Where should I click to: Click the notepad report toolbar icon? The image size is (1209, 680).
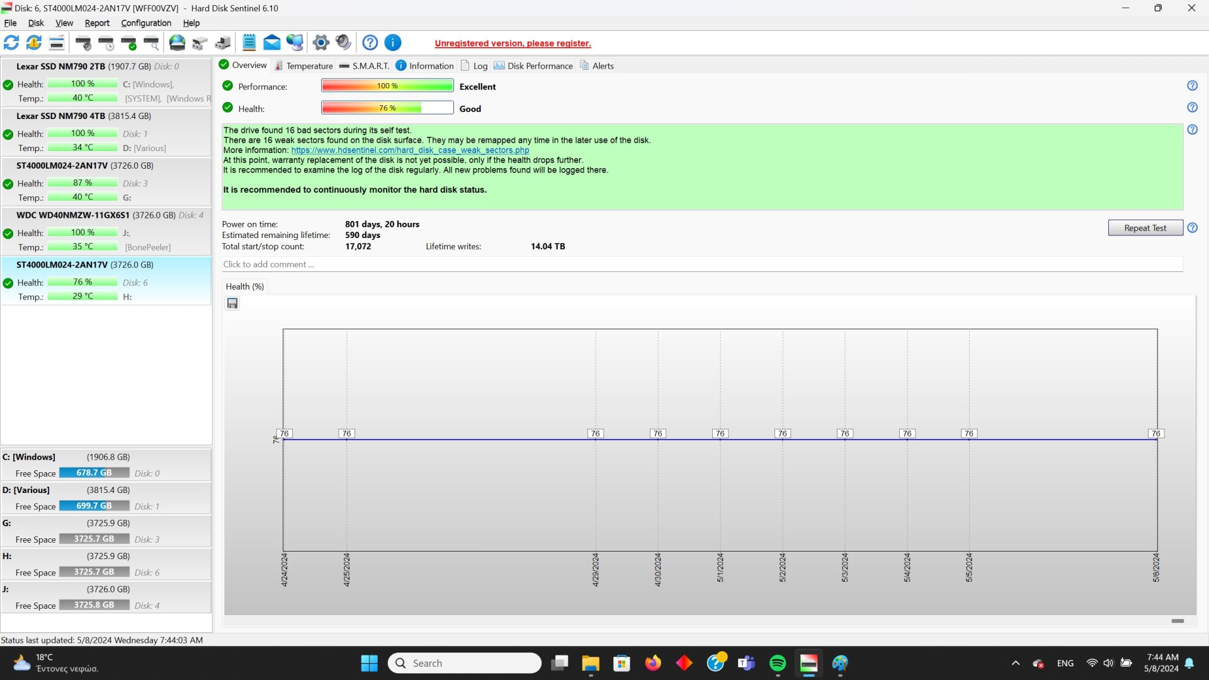click(x=249, y=43)
